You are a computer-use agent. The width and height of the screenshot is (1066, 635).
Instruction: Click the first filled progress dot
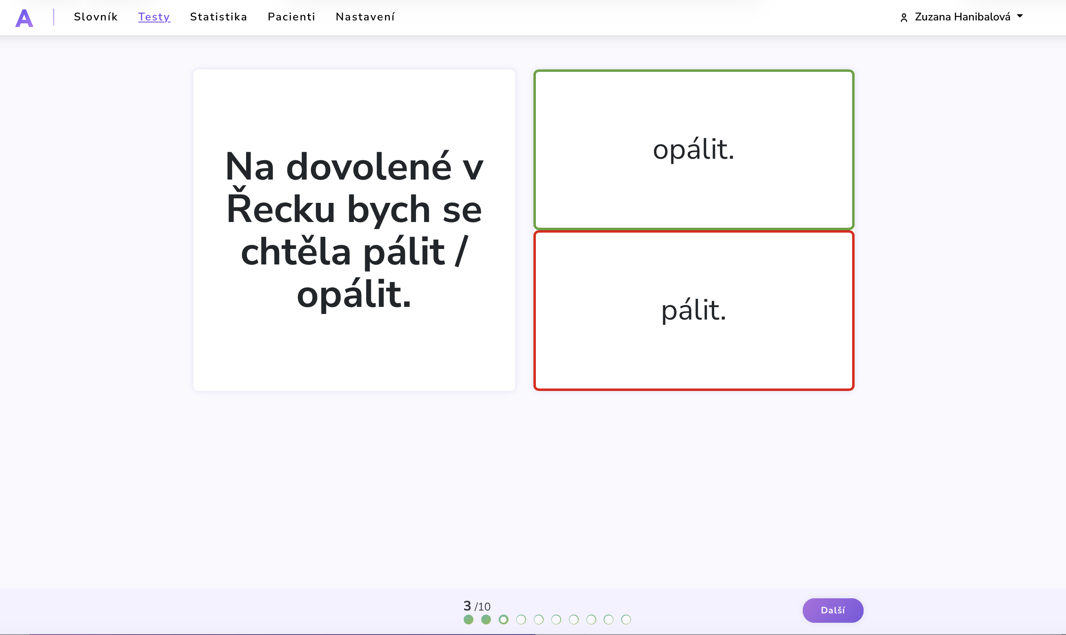pos(468,619)
